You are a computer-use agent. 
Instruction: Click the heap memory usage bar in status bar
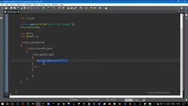point(134,100)
